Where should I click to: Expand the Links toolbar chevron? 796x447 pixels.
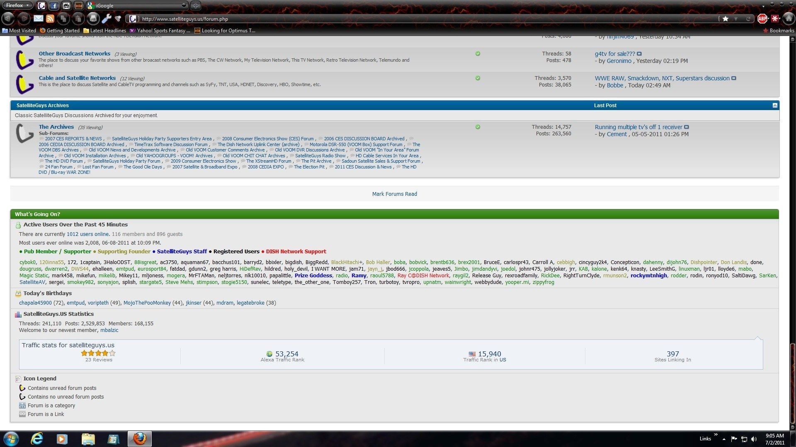tap(716, 435)
